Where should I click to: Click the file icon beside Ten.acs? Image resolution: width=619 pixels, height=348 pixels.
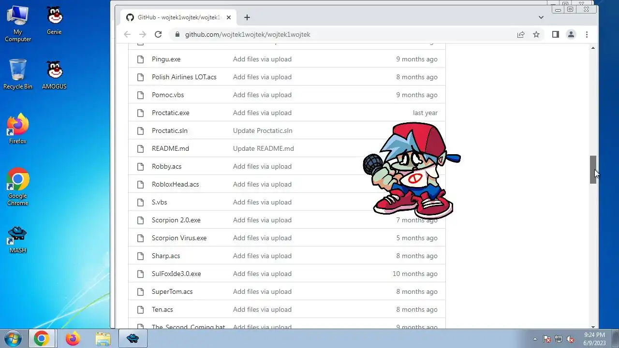(x=141, y=309)
